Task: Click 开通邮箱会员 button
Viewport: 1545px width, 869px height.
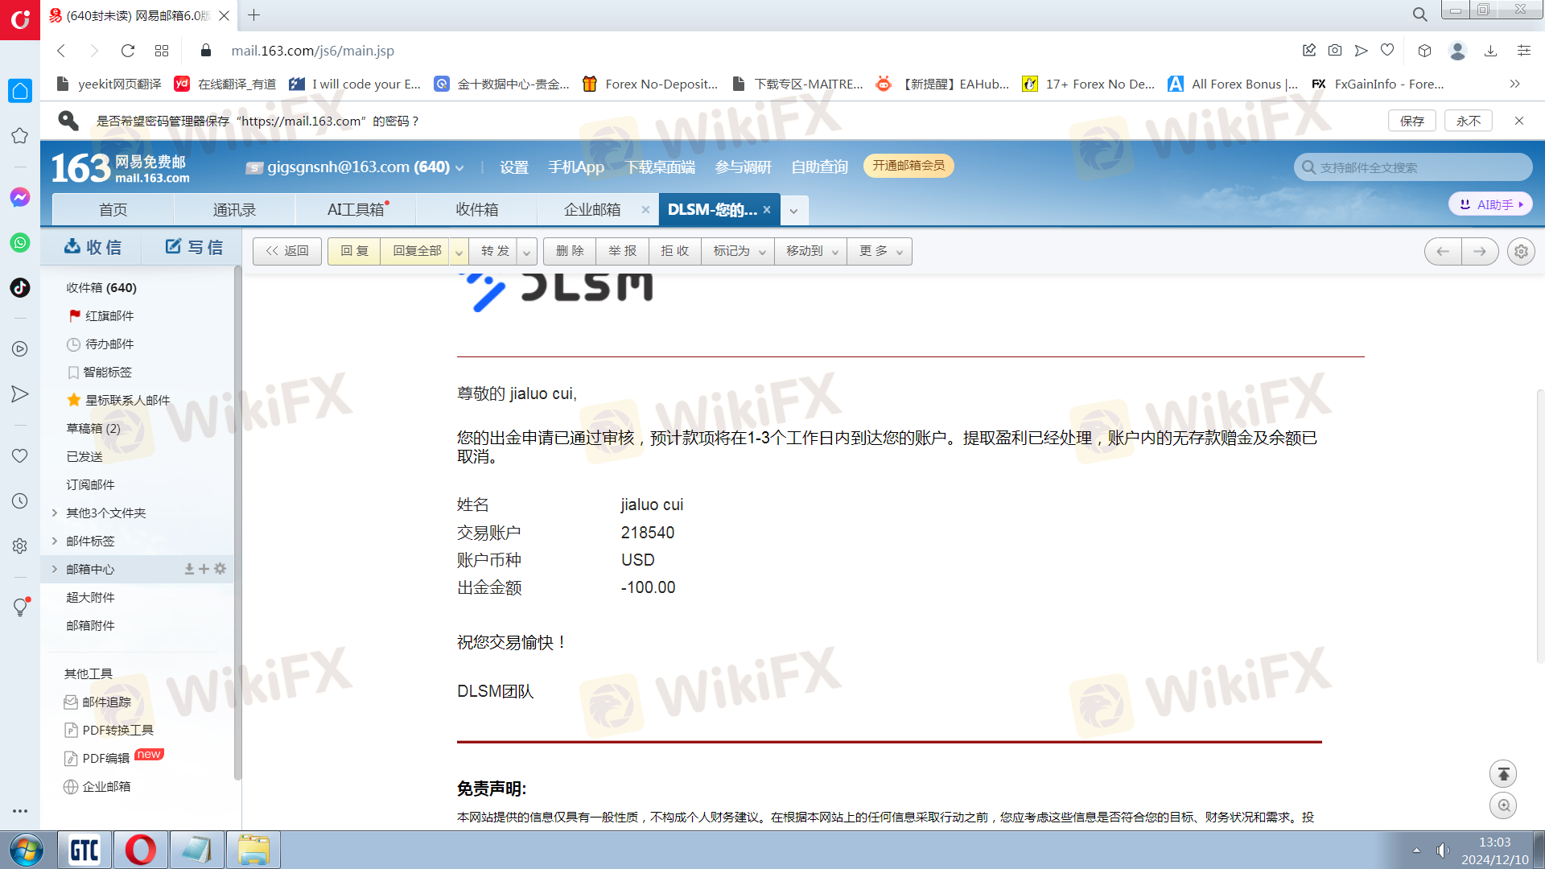Action: point(908,166)
